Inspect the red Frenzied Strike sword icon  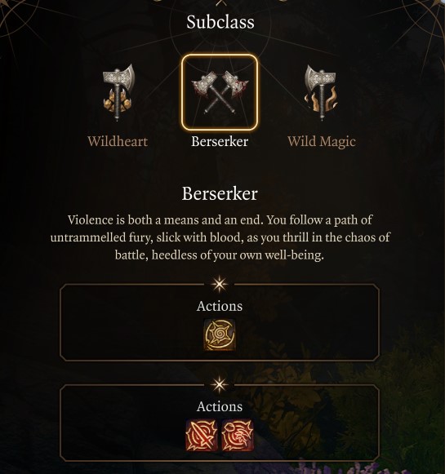tap(202, 436)
